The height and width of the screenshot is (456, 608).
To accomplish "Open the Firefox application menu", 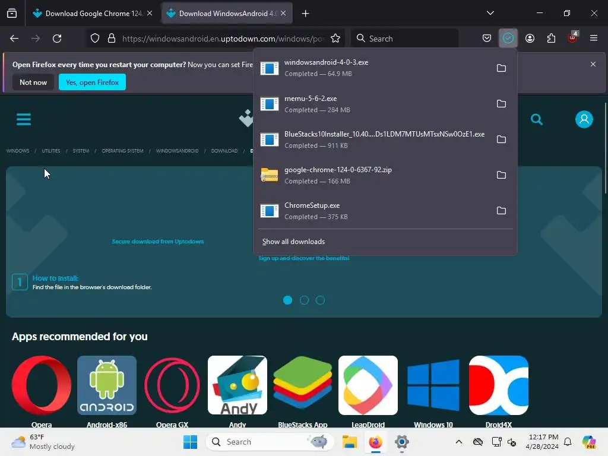I will (x=594, y=39).
